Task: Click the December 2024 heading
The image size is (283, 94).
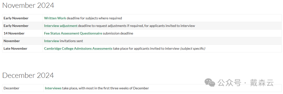Action: point(28,75)
